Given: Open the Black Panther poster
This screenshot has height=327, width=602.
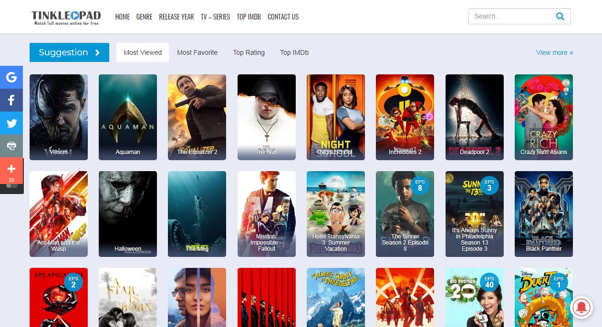Looking at the screenshot, I should (544, 214).
